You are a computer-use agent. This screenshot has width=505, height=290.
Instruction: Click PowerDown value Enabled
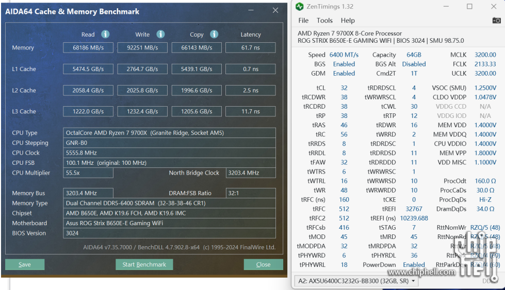[414, 264]
